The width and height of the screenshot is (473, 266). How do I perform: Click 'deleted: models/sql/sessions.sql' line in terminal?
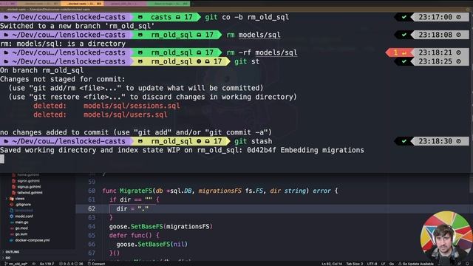(106, 106)
